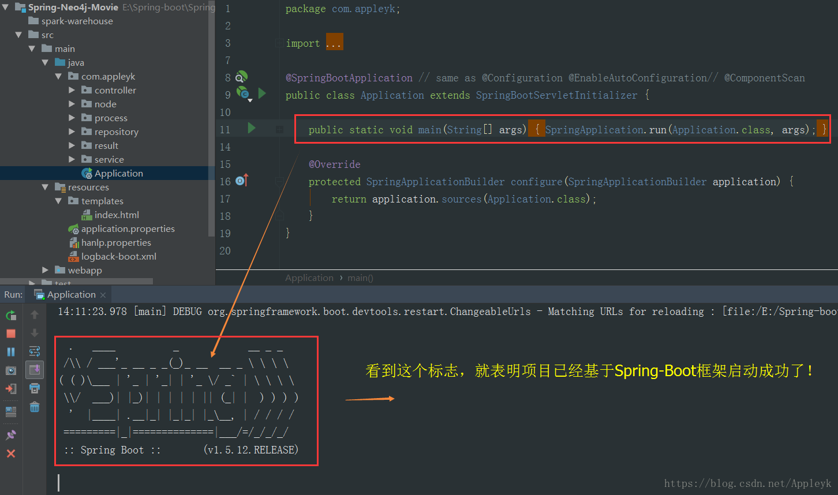Collapse the src folder arrow

(x=20, y=35)
